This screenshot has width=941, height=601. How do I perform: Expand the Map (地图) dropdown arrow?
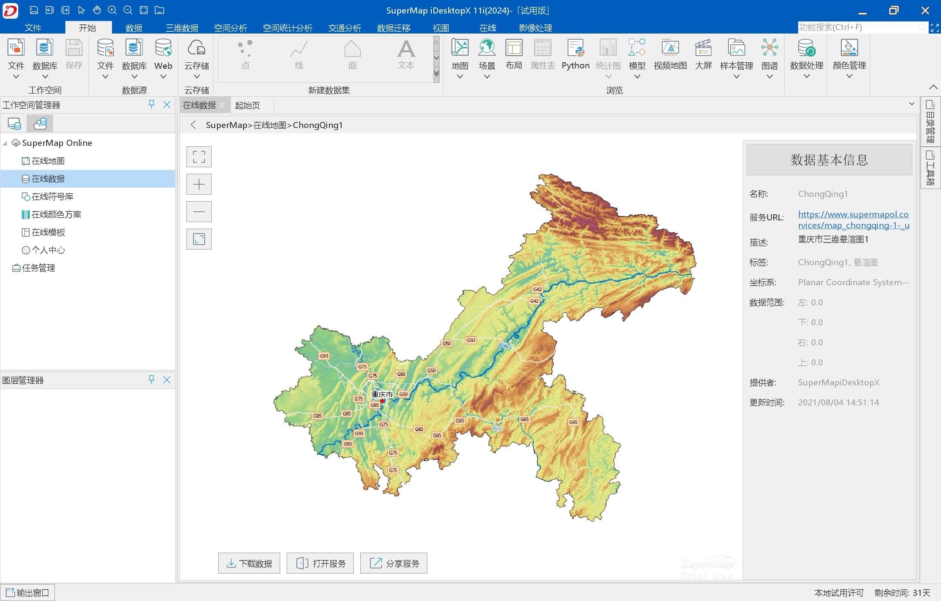[460, 77]
